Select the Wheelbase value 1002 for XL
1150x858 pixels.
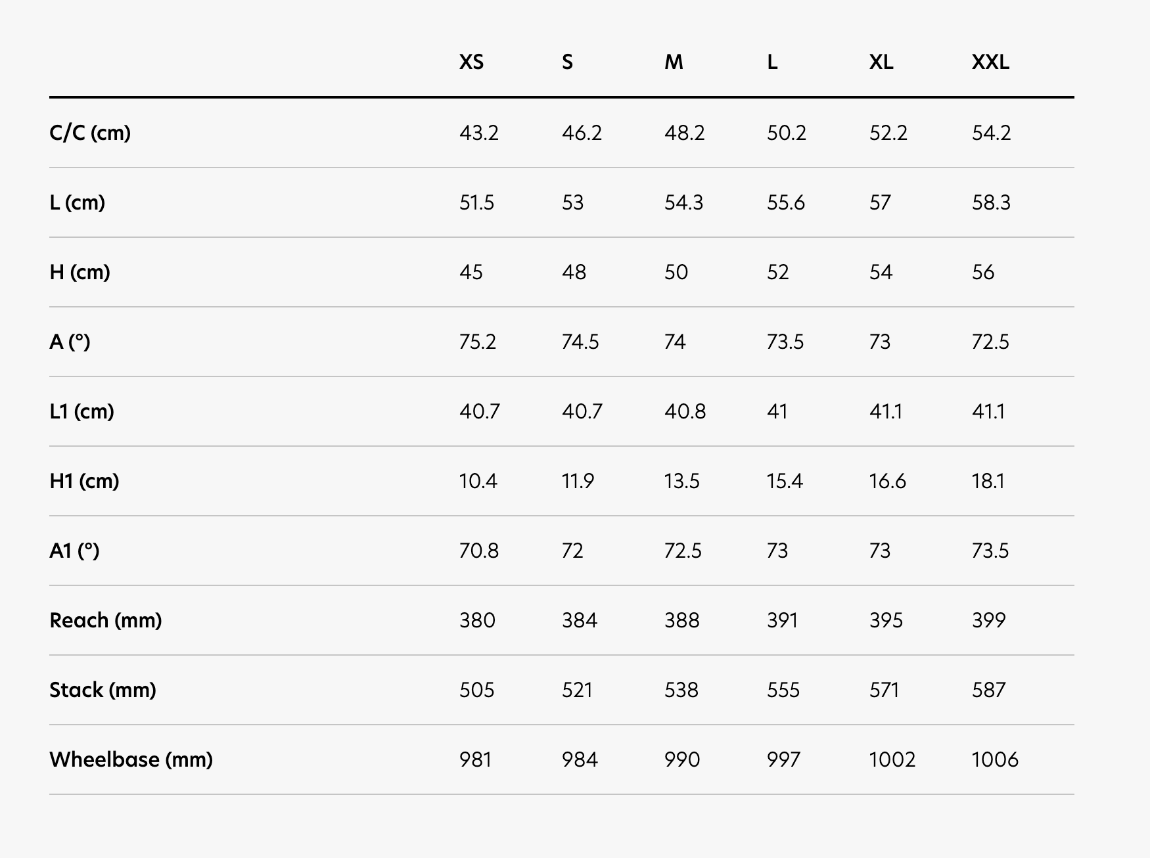pyautogui.click(x=892, y=759)
